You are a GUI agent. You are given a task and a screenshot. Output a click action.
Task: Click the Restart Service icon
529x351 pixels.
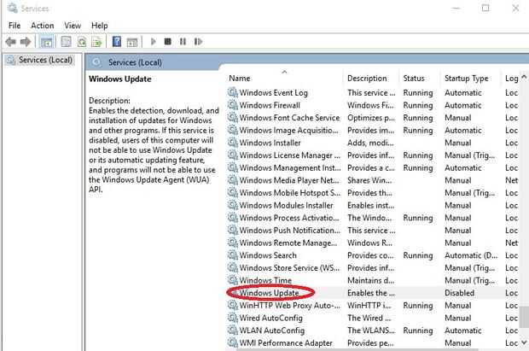pos(198,42)
